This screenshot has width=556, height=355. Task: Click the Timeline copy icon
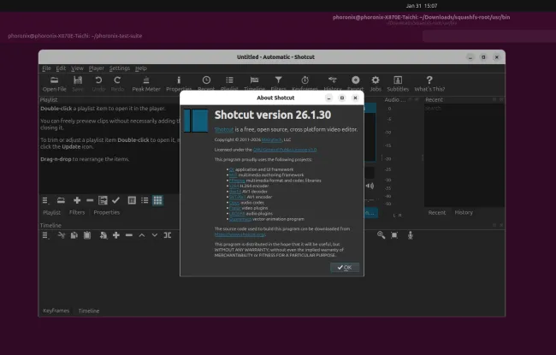pyautogui.click(x=74, y=235)
